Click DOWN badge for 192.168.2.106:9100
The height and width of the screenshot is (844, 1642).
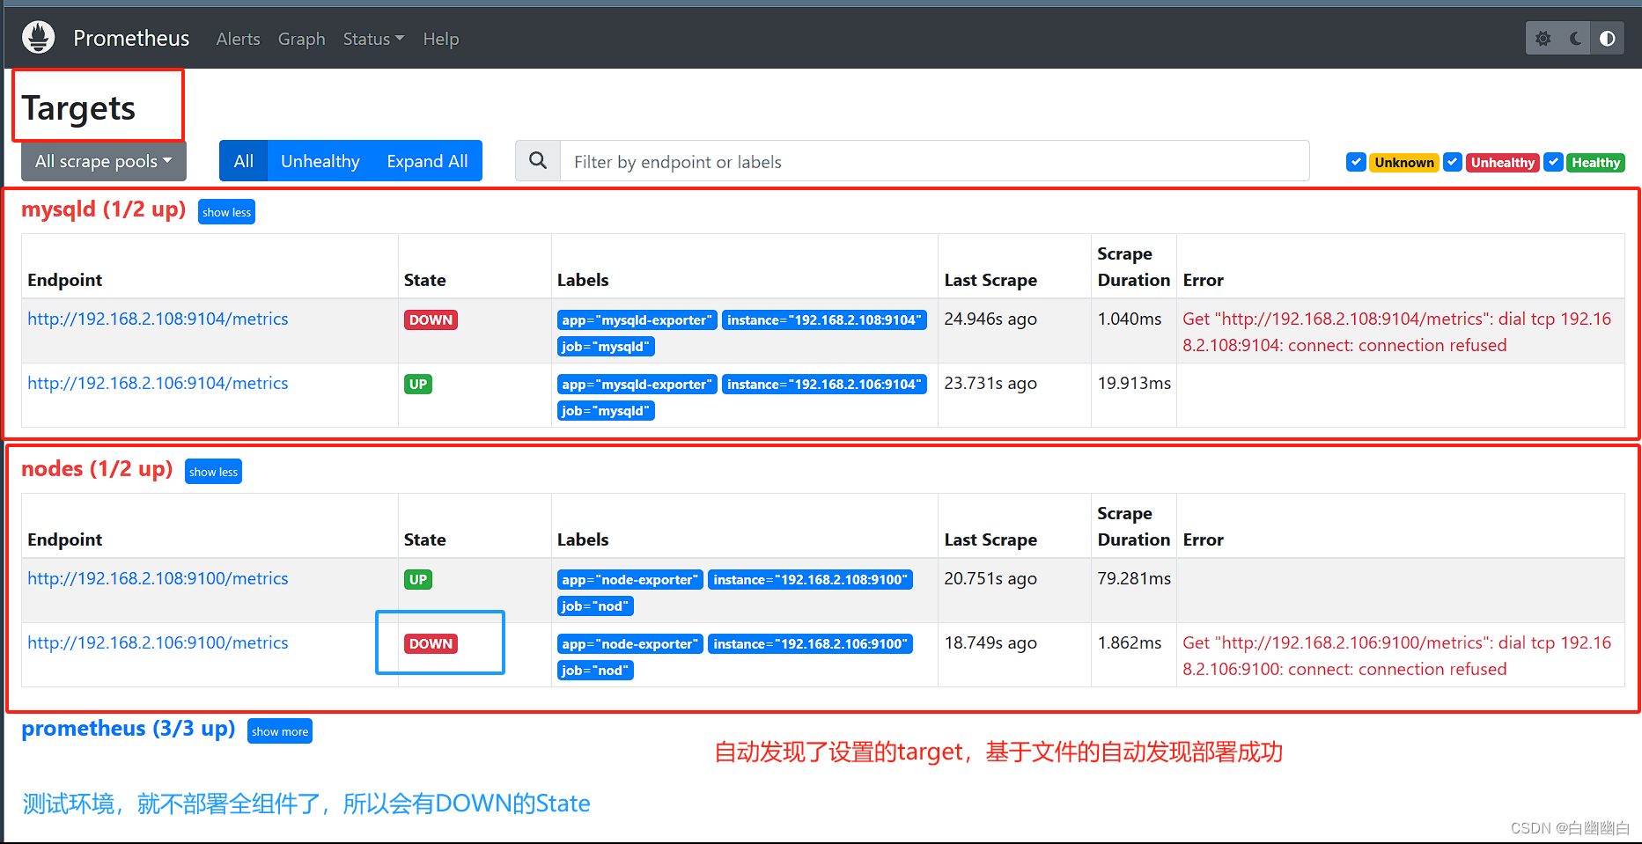pos(431,643)
